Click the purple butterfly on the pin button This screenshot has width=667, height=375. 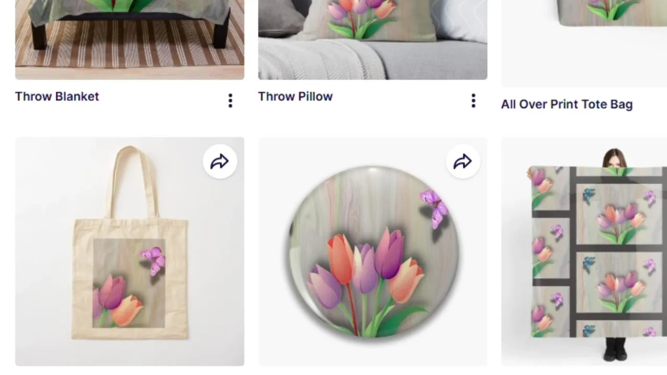pyautogui.click(x=435, y=208)
